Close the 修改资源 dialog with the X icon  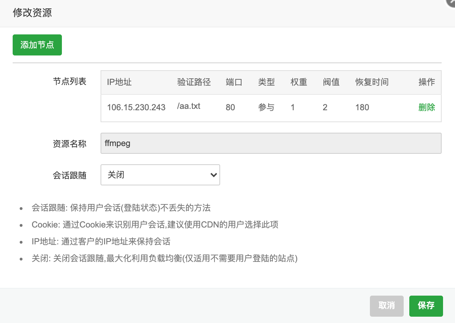click(x=451, y=2)
